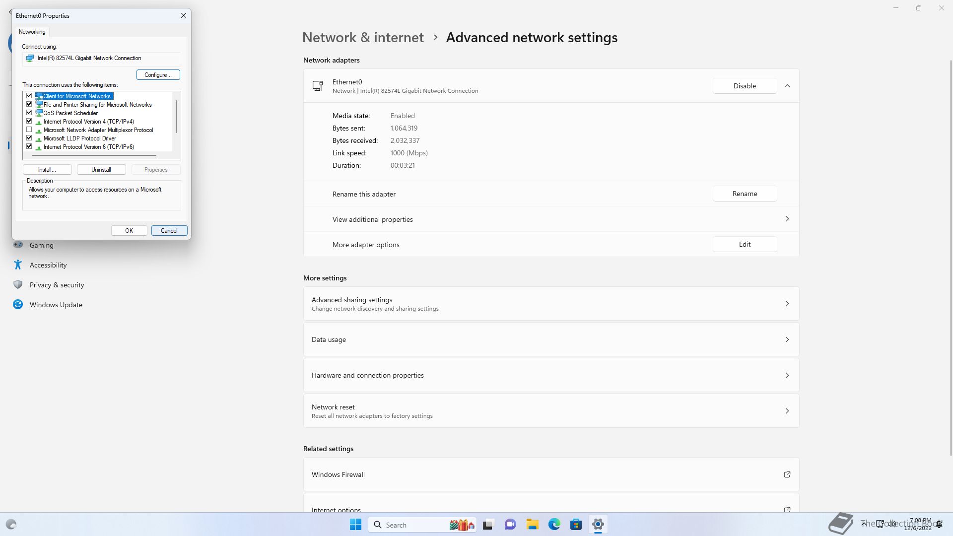Open the Networking tab
953x536 pixels.
coord(32,32)
